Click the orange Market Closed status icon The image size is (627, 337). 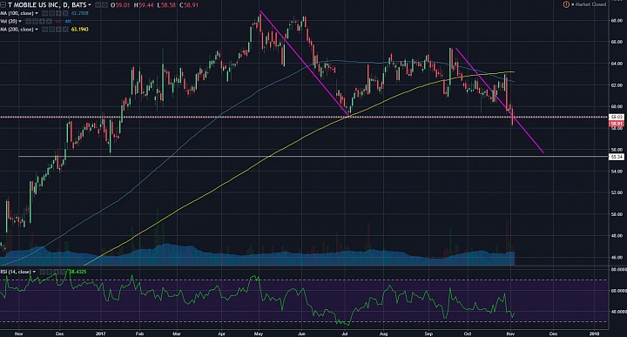[x=566, y=4]
